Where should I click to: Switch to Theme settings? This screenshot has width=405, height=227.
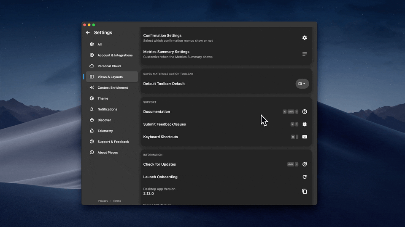pos(112,98)
